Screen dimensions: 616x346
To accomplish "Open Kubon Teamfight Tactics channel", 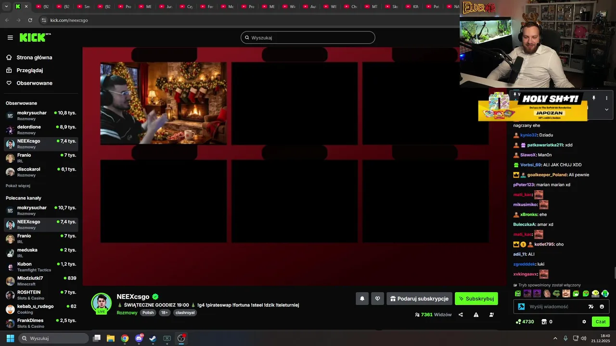I will [41, 267].
